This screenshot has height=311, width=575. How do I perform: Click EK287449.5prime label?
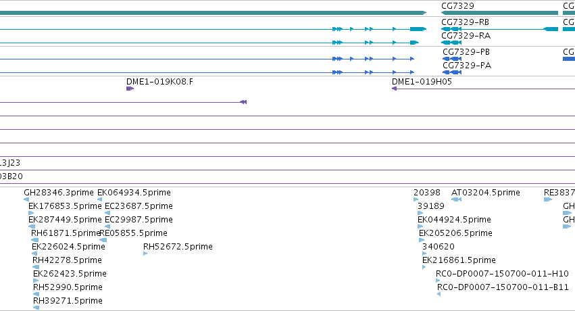click(65, 220)
